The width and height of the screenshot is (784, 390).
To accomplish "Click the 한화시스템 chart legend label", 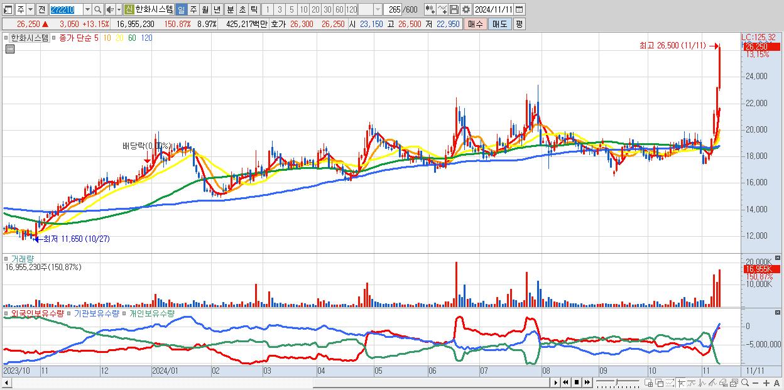I will (x=30, y=38).
